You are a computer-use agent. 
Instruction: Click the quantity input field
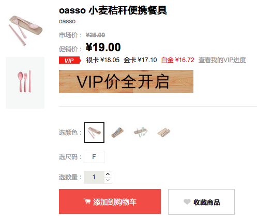[94, 177]
